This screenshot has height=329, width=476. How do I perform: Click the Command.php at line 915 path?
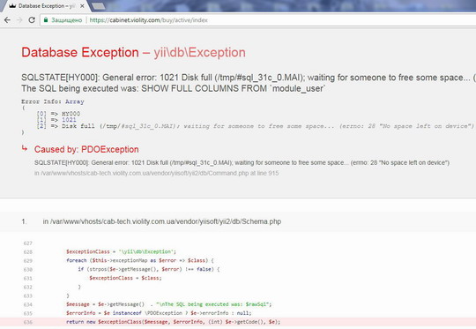pos(156,173)
